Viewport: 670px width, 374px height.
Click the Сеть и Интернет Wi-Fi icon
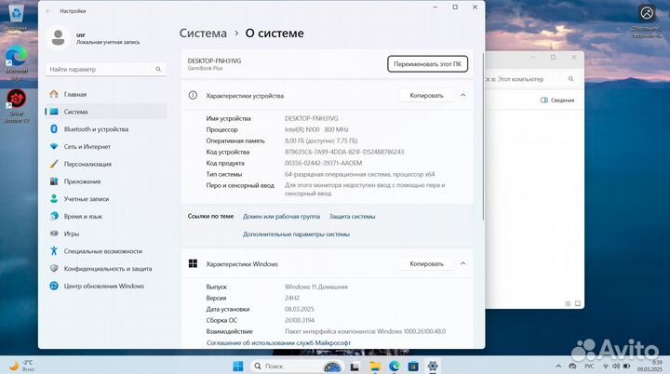[54, 147]
